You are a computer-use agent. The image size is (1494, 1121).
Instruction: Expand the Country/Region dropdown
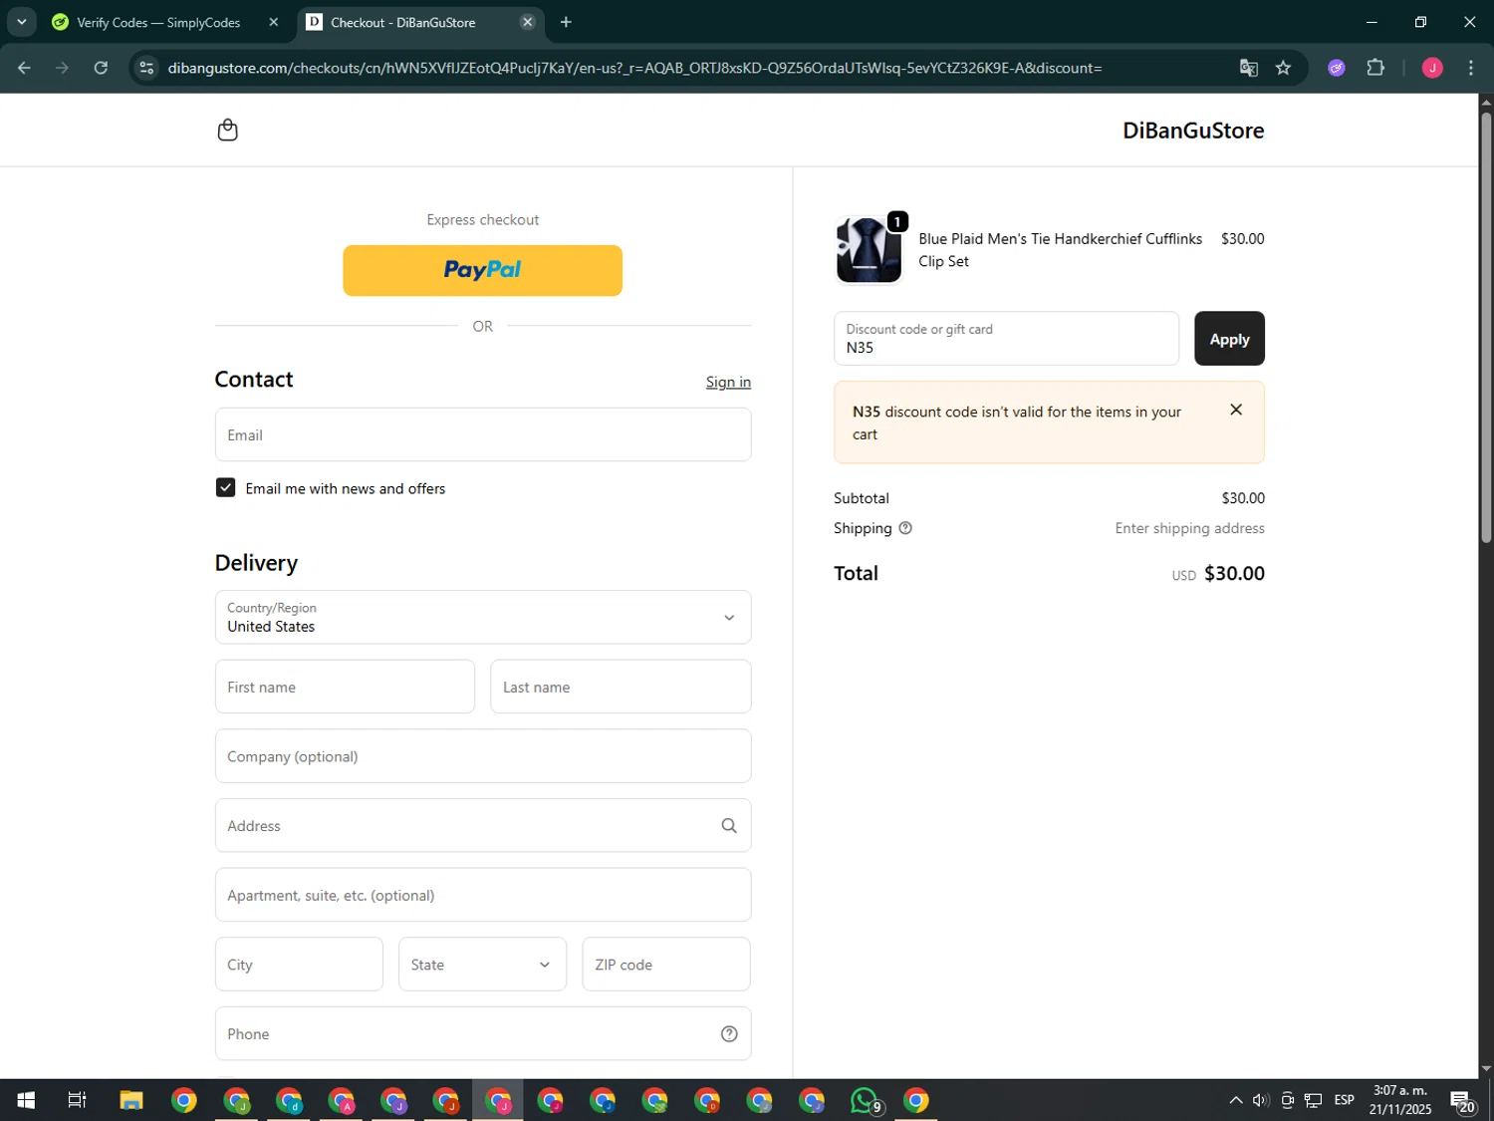tap(483, 617)
